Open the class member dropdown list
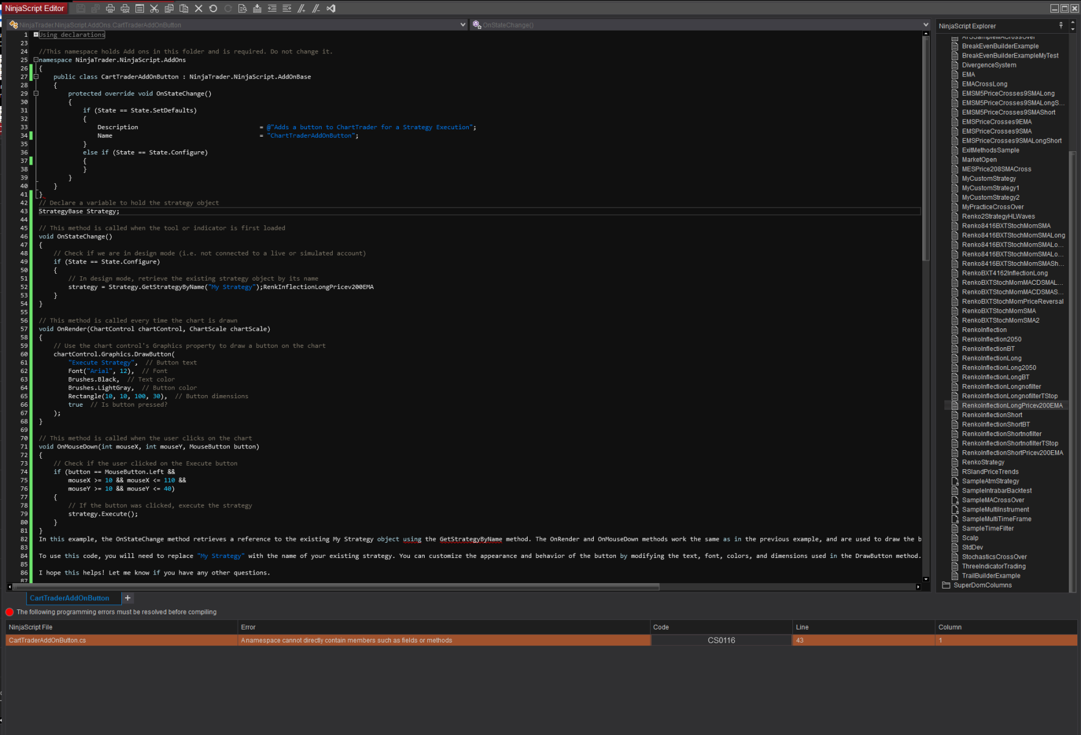Image resolution: width=1081 pixels, height=735 pixels. click(463, 24)
